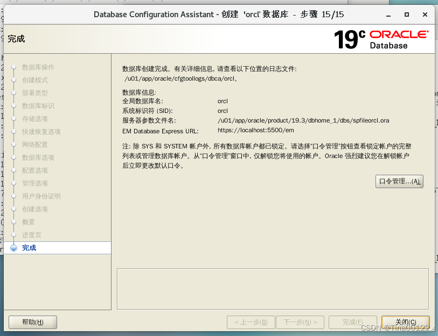This screenshot has height=336, width=438.
Task: Click the EM Database Express URL label
Action: [x=161, y=131]
